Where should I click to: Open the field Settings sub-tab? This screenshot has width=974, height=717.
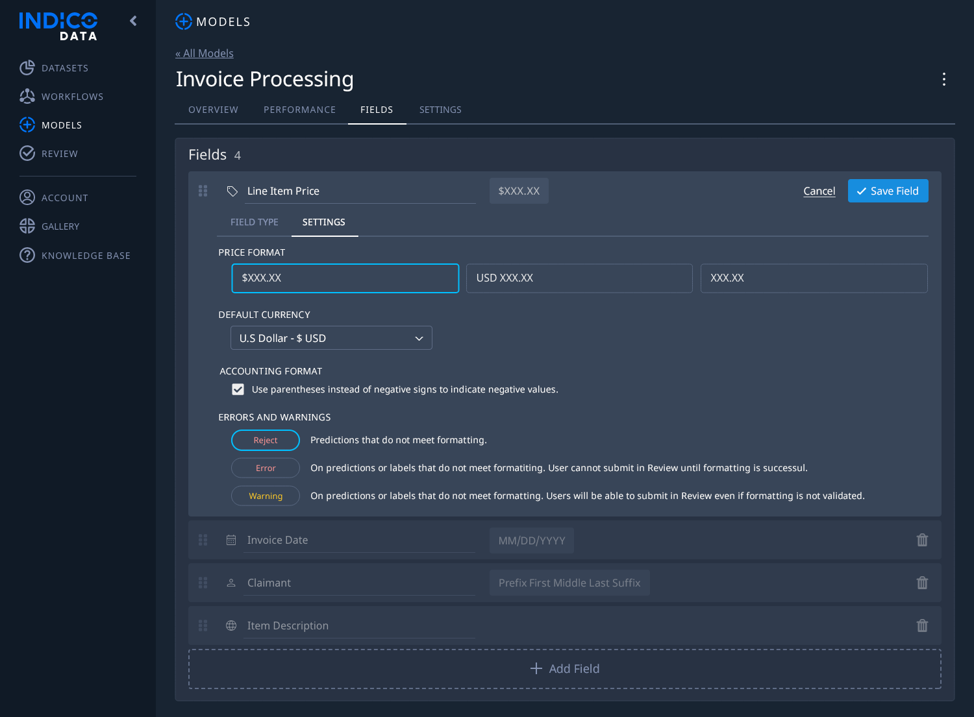pyautogui.click(x=324, y=222)
